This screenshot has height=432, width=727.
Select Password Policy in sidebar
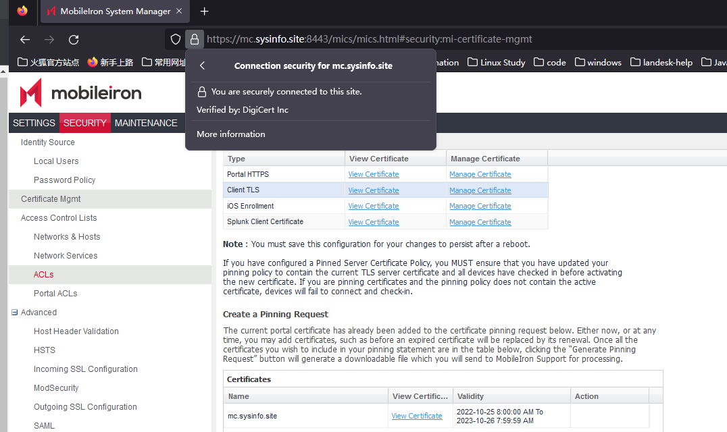64,180
